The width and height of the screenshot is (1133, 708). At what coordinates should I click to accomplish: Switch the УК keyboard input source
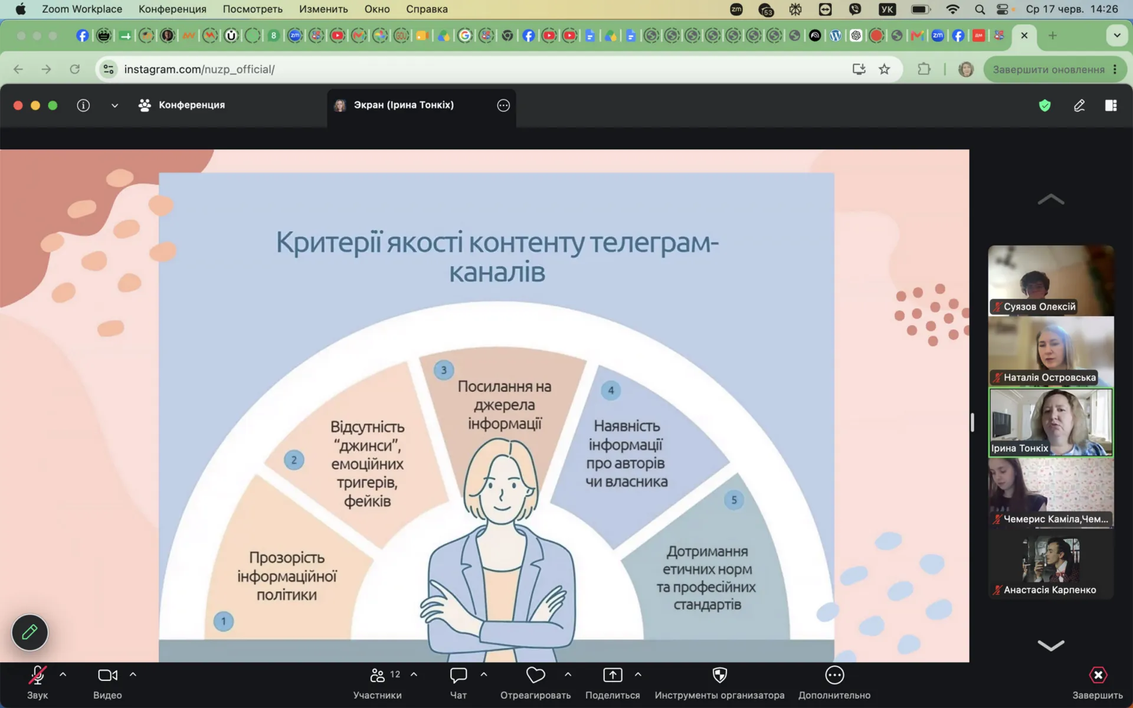[x=887, y=9]
